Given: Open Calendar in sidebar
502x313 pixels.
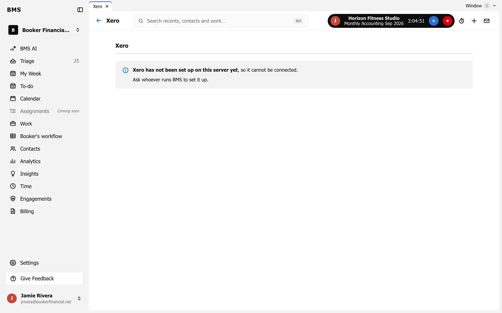Looking at the screenshot, I should tap(44, 99).
